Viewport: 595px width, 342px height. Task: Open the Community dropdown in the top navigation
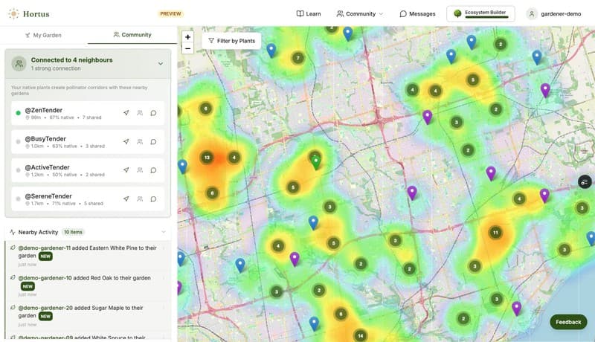tap(360, 13)
